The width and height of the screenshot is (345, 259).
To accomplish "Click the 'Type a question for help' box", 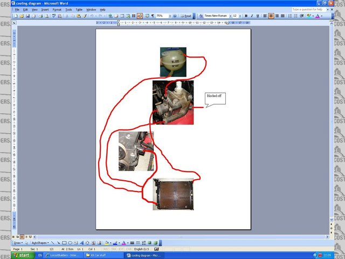I will tap(309, 10).
